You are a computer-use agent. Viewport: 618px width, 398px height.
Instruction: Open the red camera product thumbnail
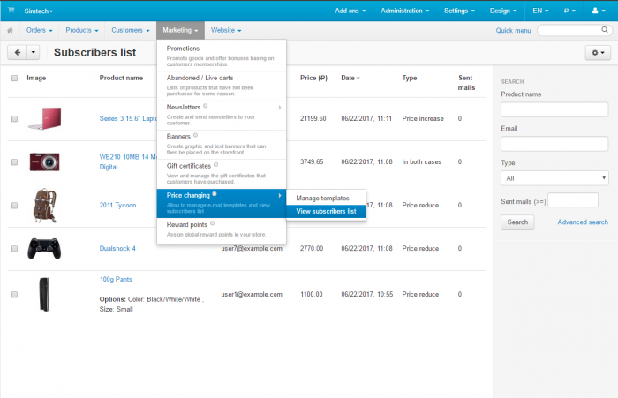pos(44,162)
